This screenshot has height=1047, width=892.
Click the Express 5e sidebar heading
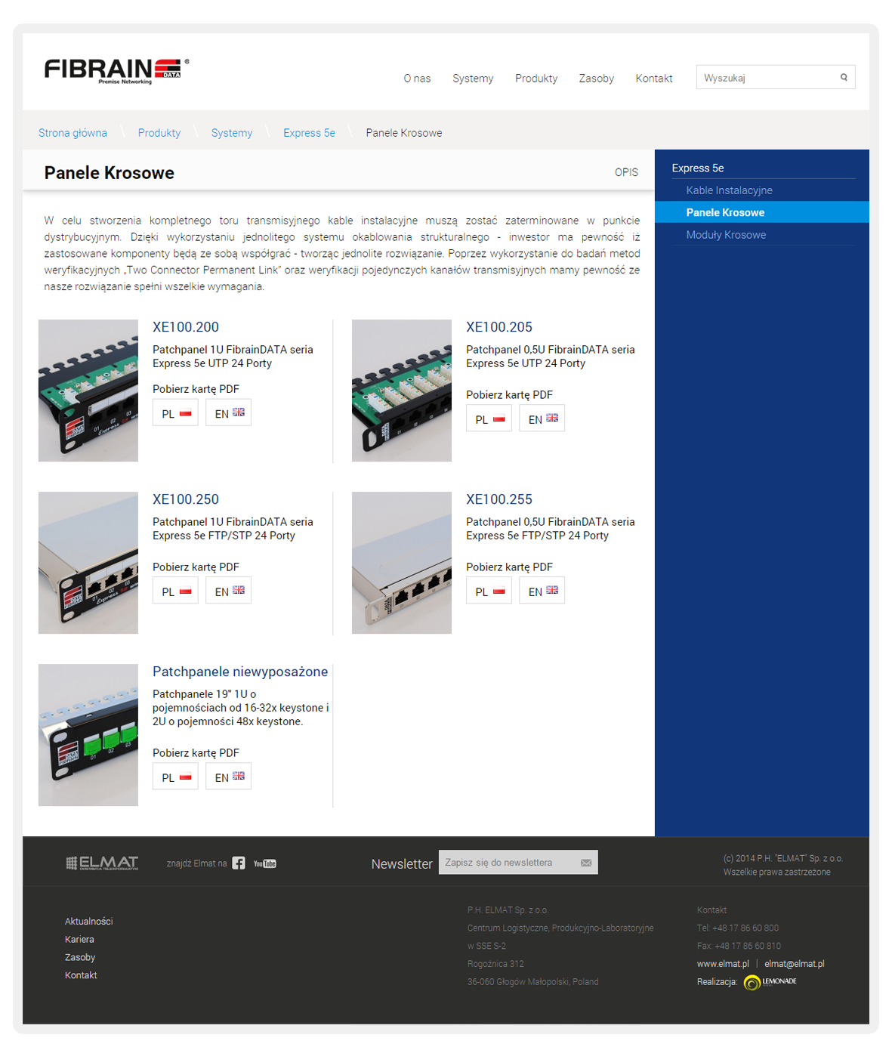(x=698, y=168)
